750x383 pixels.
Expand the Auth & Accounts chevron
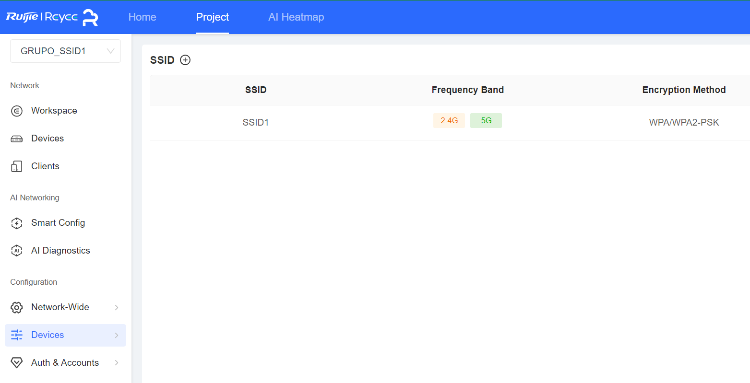[117, 363]
